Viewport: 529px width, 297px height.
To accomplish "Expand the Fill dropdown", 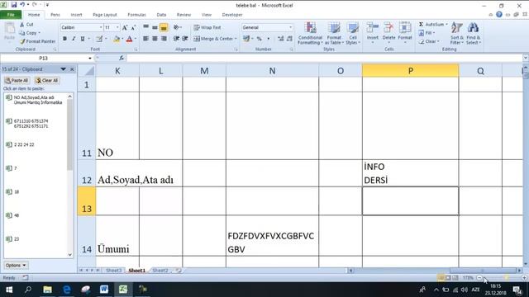I will [x=434, y=33].
